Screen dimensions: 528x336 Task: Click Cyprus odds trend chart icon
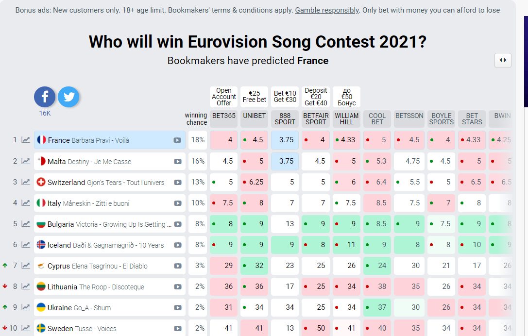(26, 266)
